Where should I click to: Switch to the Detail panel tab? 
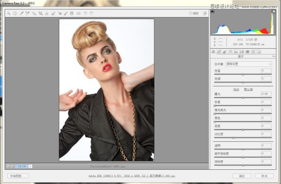tap(224, 52)
